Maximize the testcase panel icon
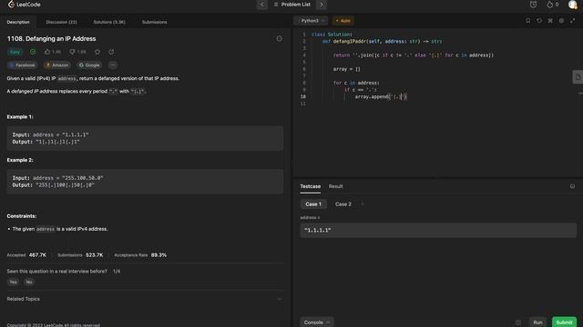The height and width of the screenshot is (327, 583). [573, 186]
